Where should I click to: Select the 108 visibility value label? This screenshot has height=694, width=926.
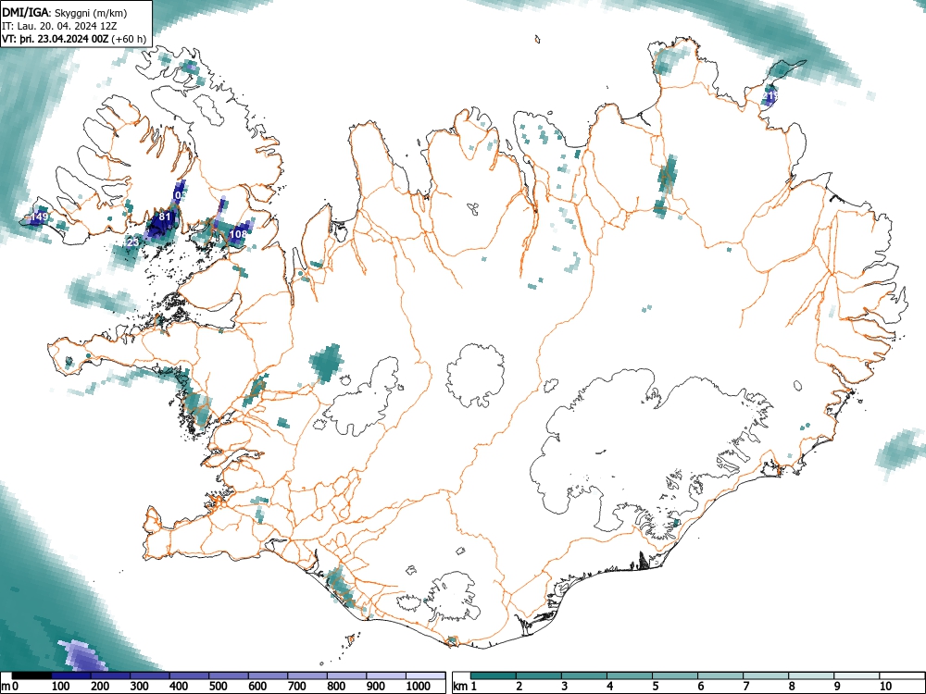238,234
